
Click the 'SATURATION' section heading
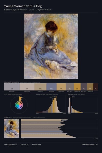pos(72,94)
